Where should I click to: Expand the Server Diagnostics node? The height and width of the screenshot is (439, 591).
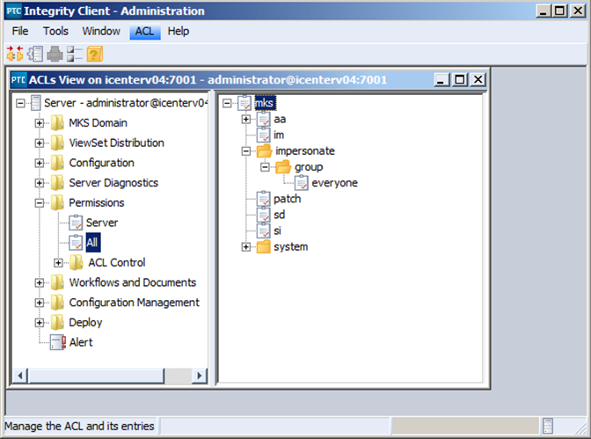tap(40, 183)
